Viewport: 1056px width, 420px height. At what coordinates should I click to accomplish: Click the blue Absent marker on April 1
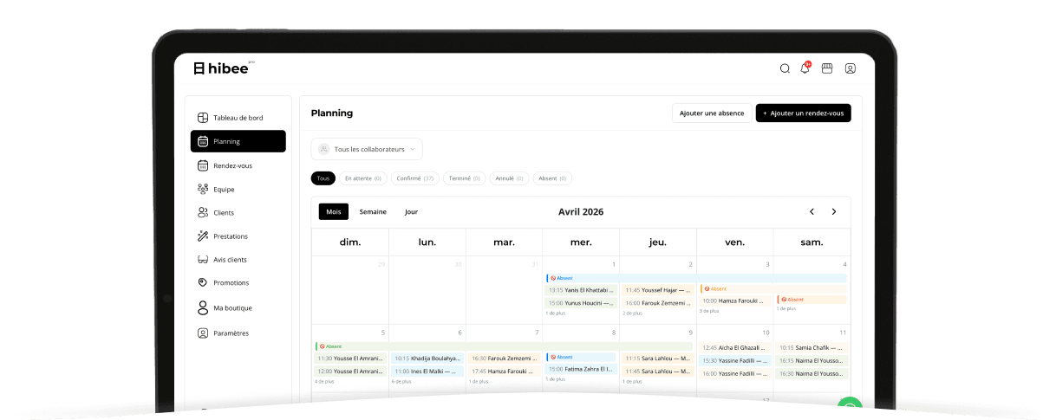[x=696, y=278]
